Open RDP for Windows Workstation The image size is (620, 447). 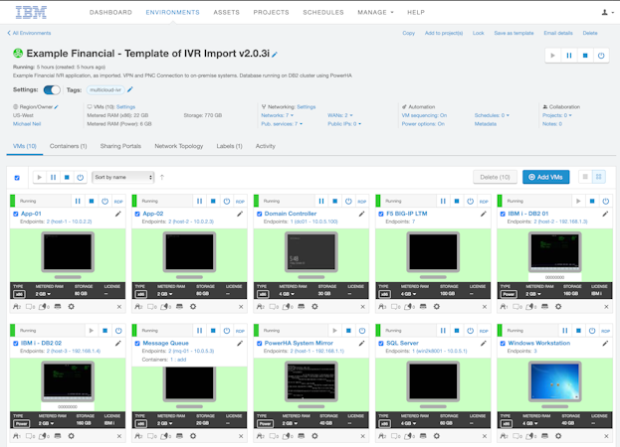click(605, 331)
